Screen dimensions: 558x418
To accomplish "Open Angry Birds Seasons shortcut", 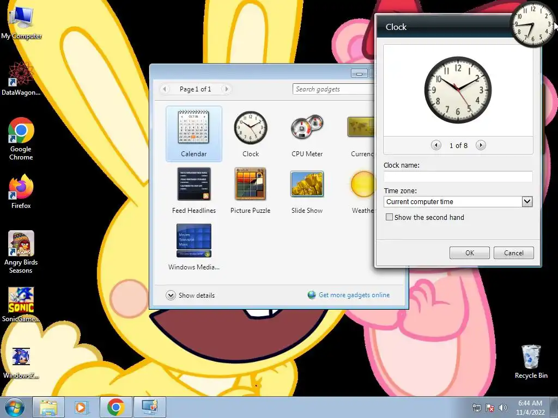I will coord(21,251).
